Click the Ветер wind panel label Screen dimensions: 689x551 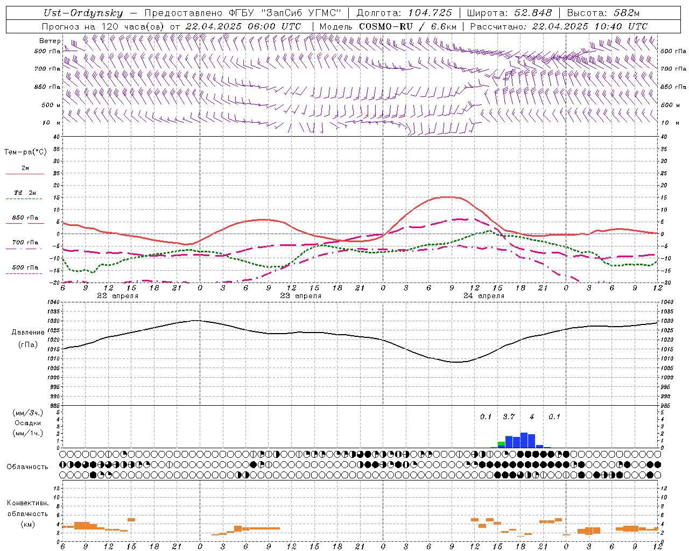point(50,41)
